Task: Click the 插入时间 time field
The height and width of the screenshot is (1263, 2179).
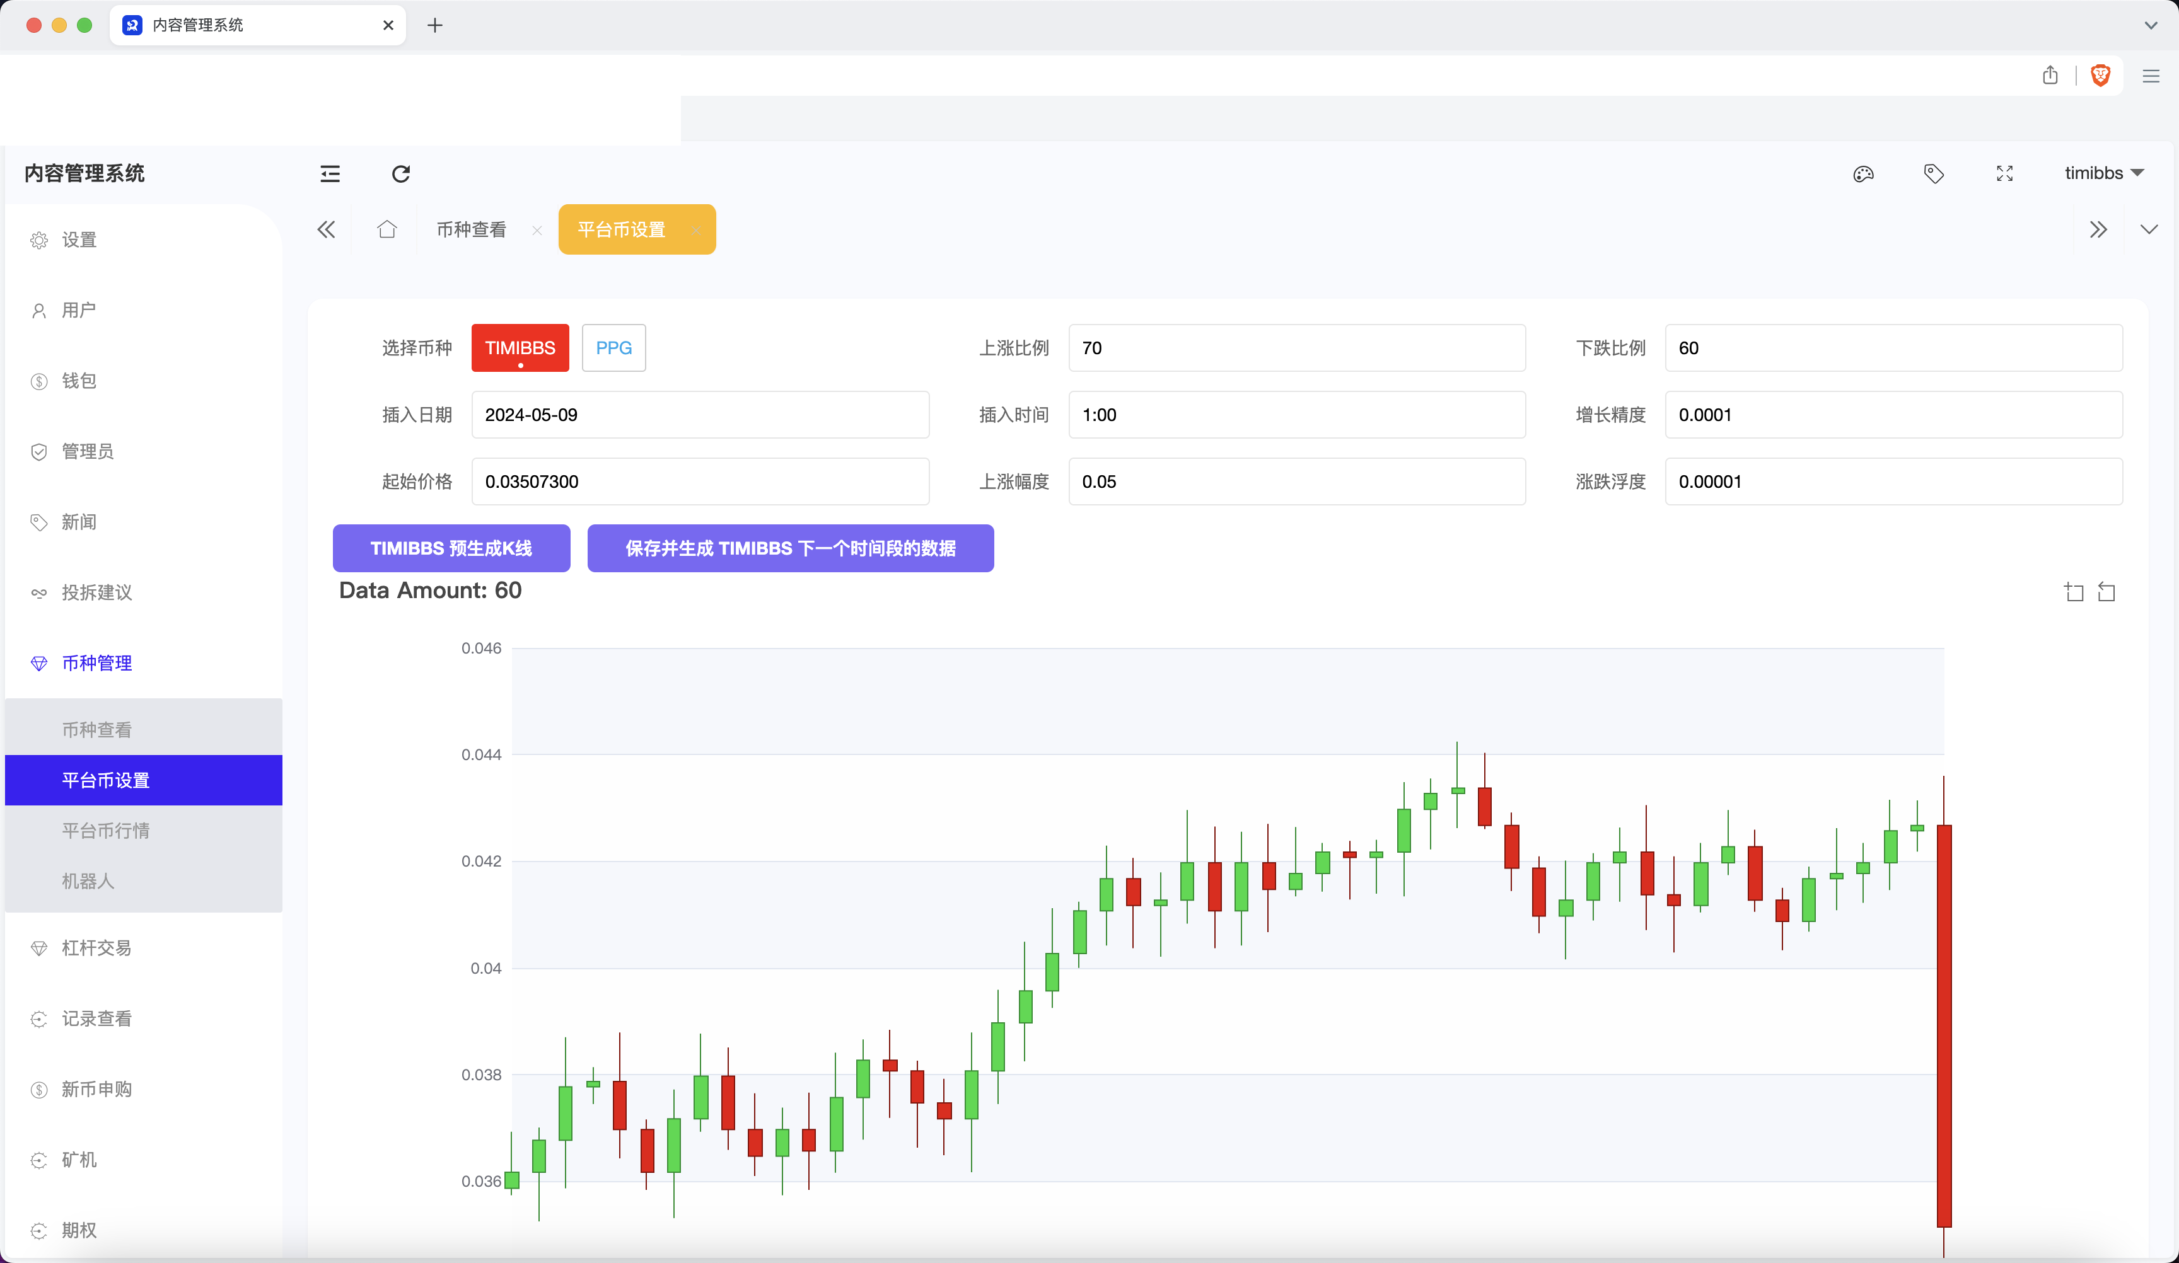Action: pyautogui.click(x=1297, y=415)
